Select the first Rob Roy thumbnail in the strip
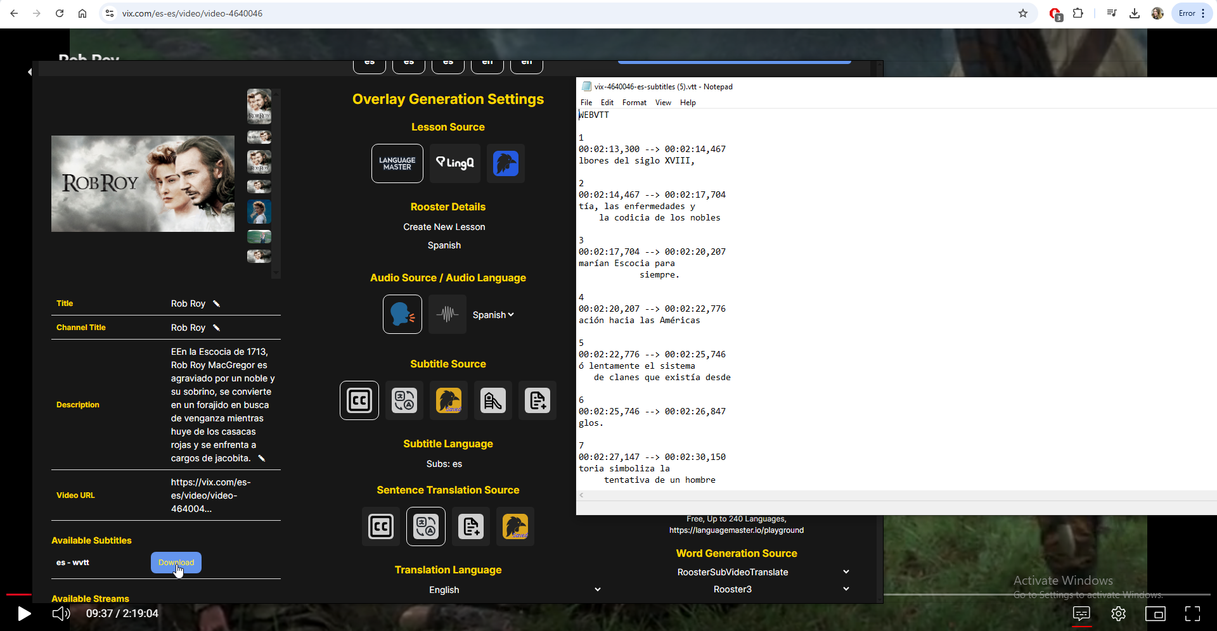Viewport: 1217px width, 631px height. point(259,106)
